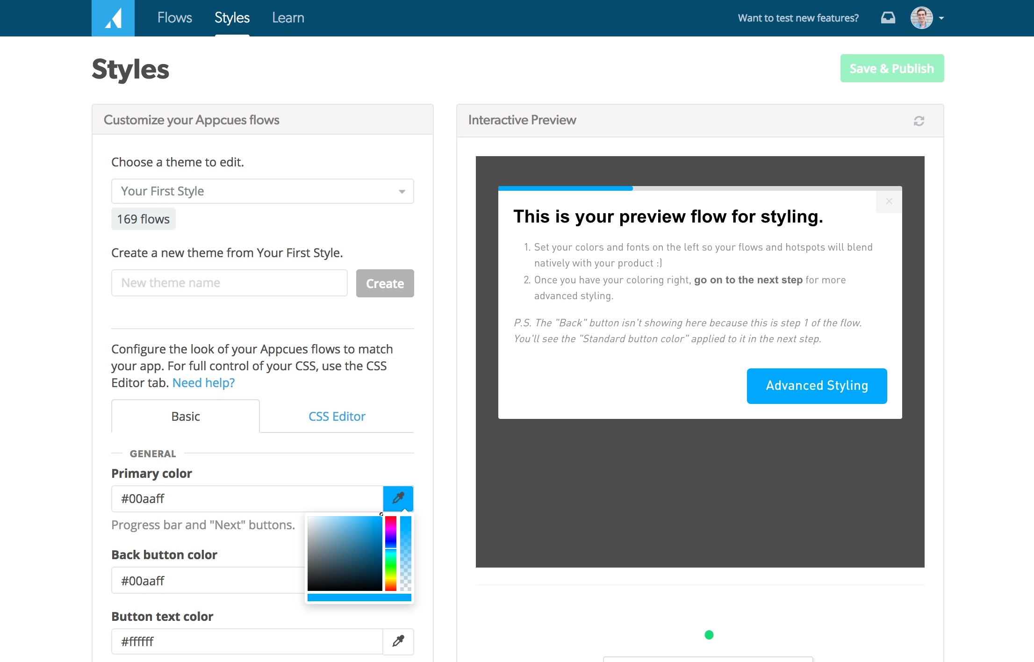1034x662 pixels.
Task: Switch to the Flows tab
Action: click(x=175, y=18)
